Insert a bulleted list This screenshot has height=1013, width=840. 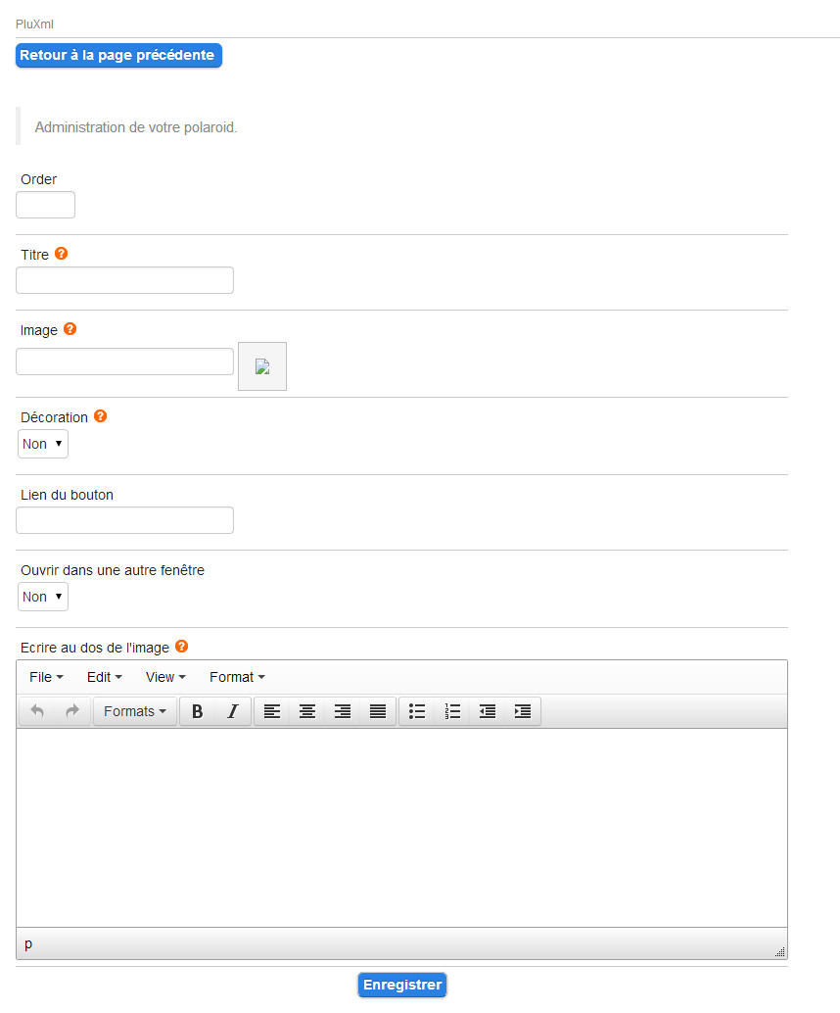(x=417, y=711)
